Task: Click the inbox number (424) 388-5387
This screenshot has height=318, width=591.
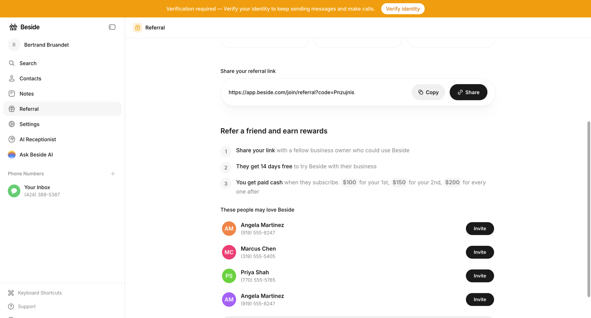Action: pos(42,195)
